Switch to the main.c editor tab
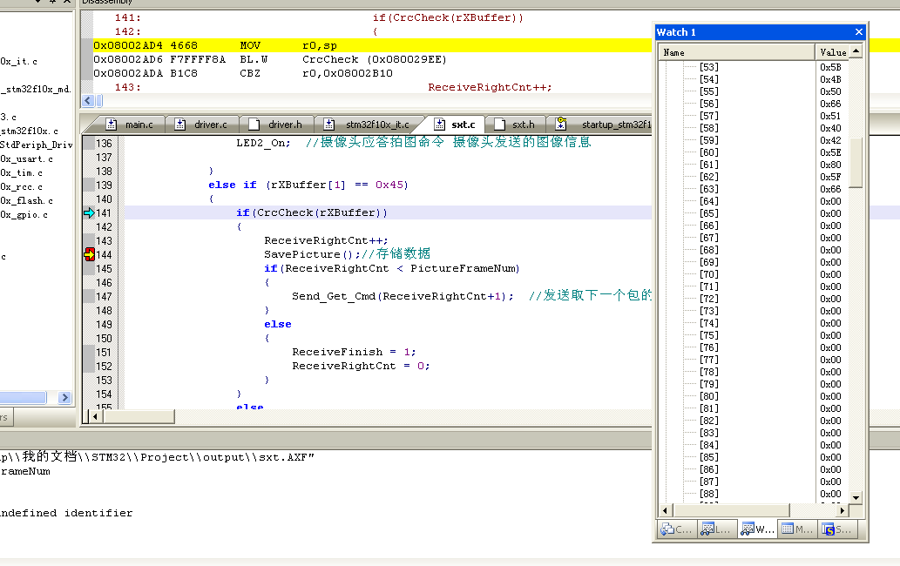 click(131, 125)
